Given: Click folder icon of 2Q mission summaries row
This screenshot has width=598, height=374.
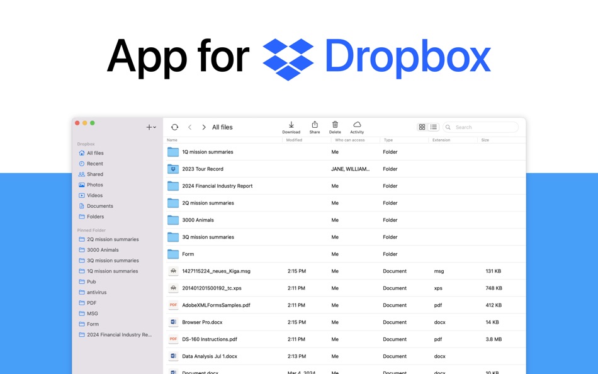Looking at the screenshot, I should (x=173, y=203).
